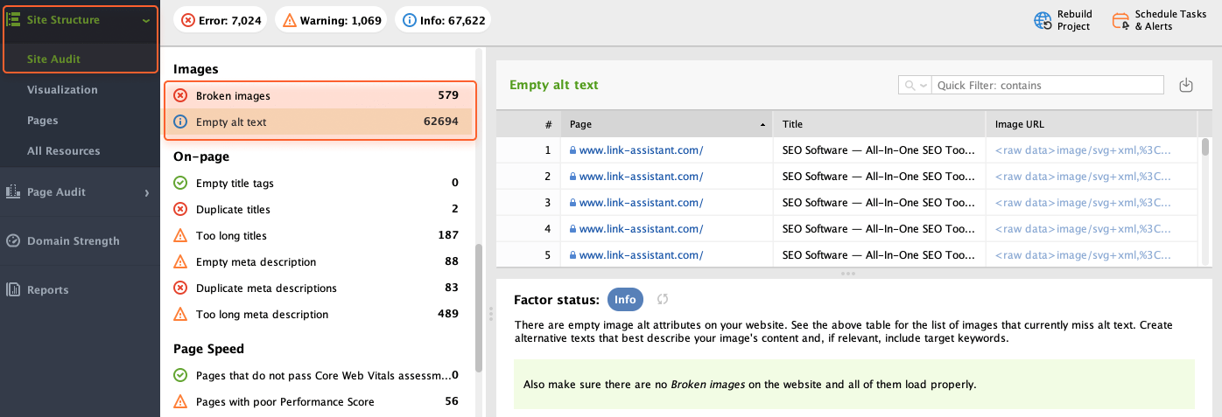
Task: Click the Site Structure section icon
Action: [x=14, y=19]
